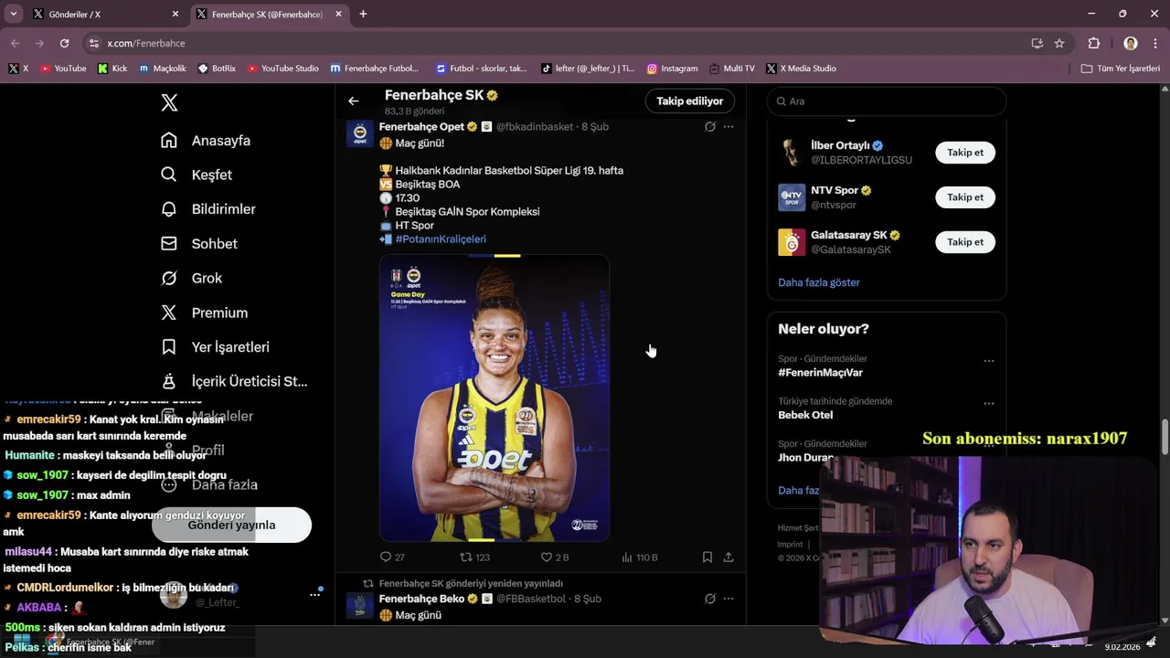Open Fenerbahçe Beko account name
The height and width of the screenshot is (658, 1170).
click(421, 599)
